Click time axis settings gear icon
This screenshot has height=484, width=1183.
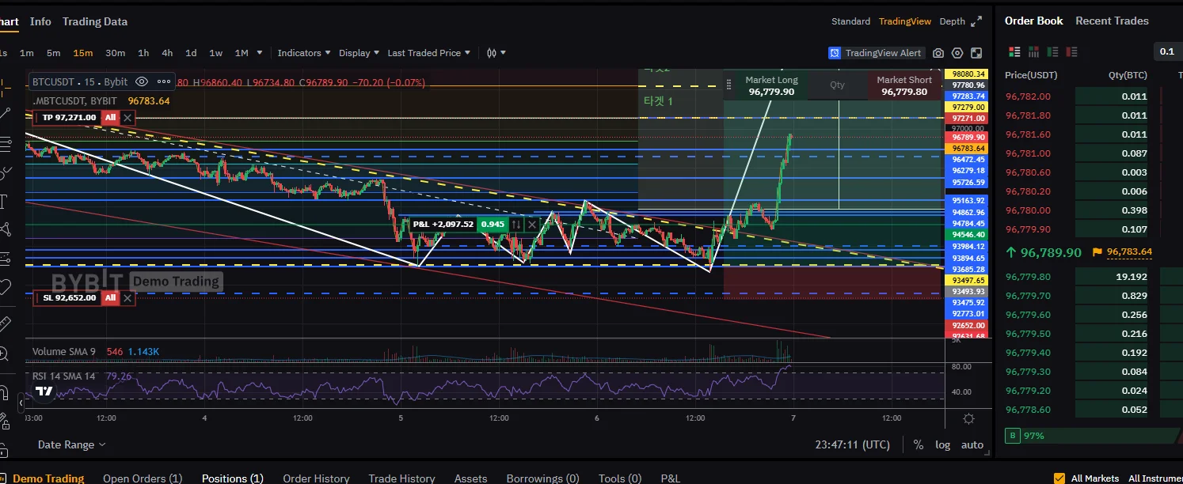pyautogui.click(x=968, y=418)
